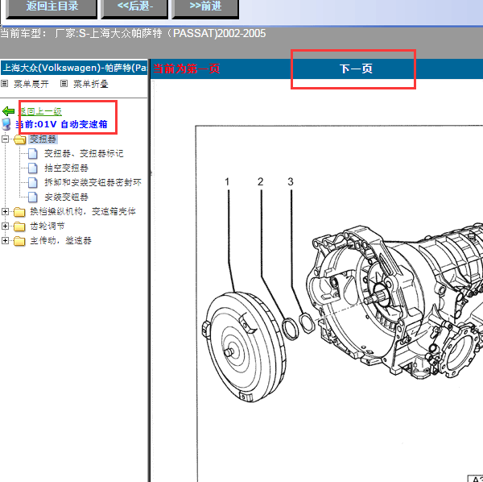The width and height of the screenshot is (483, 482).
Task: Click callout number 2 in the diagram
Action: pos(260,182)
